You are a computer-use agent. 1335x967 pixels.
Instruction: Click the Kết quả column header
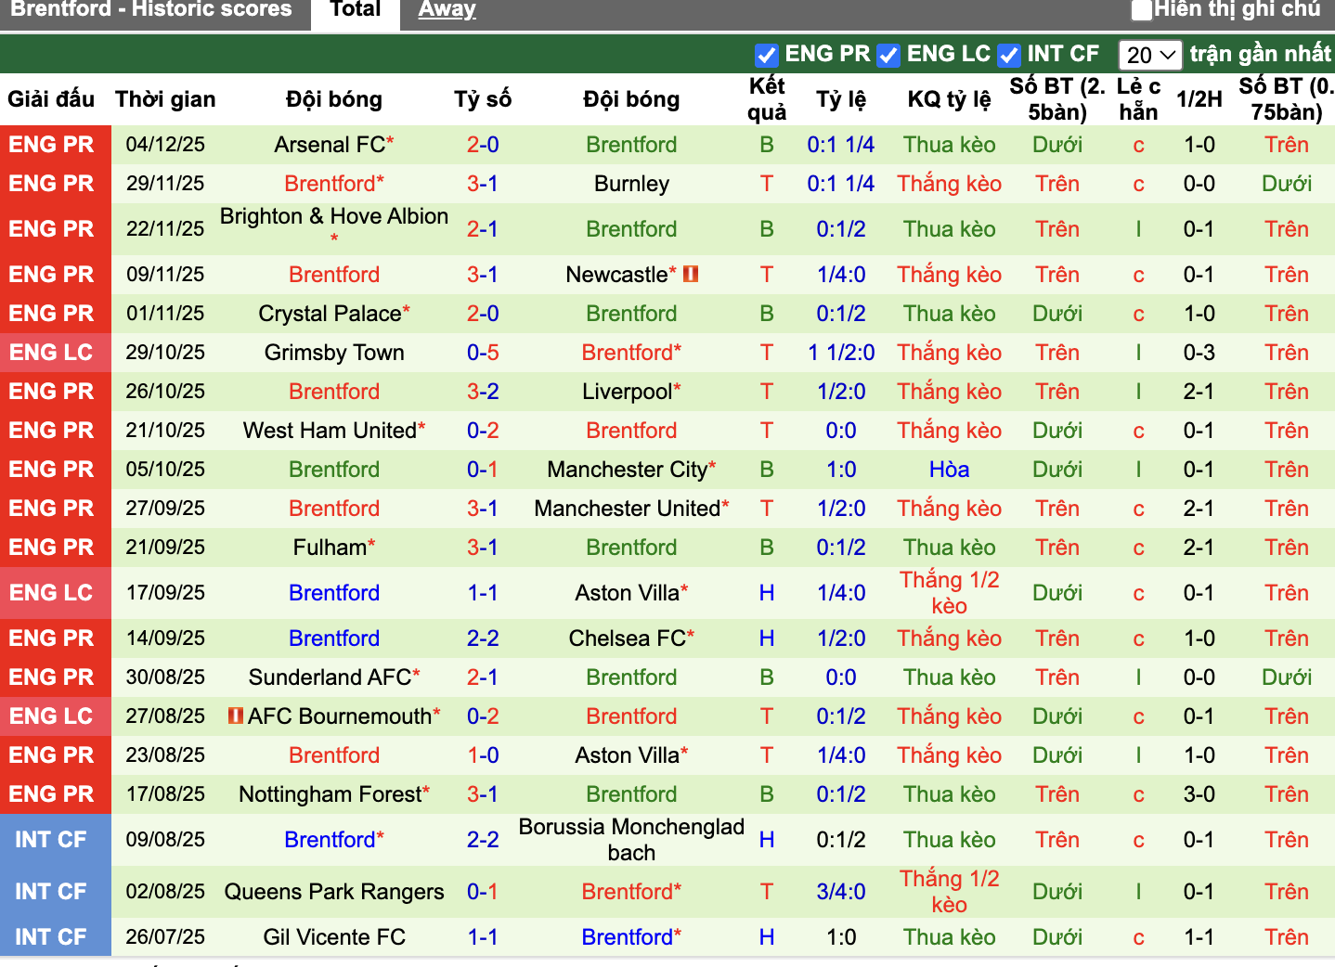[767, 99]
